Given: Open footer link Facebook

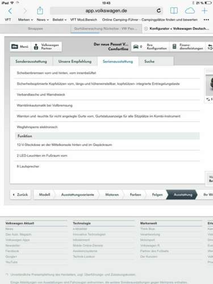Looking at the screenshot, I should (12, 251).
